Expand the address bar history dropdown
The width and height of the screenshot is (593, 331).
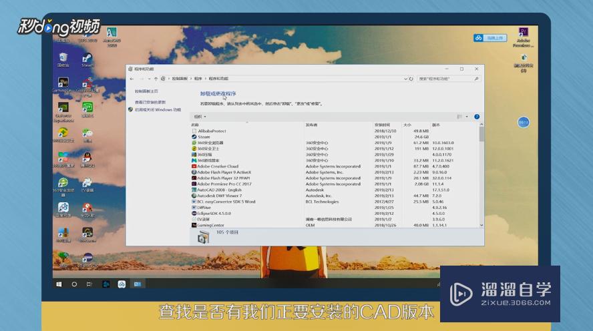[x=405, y=79]
